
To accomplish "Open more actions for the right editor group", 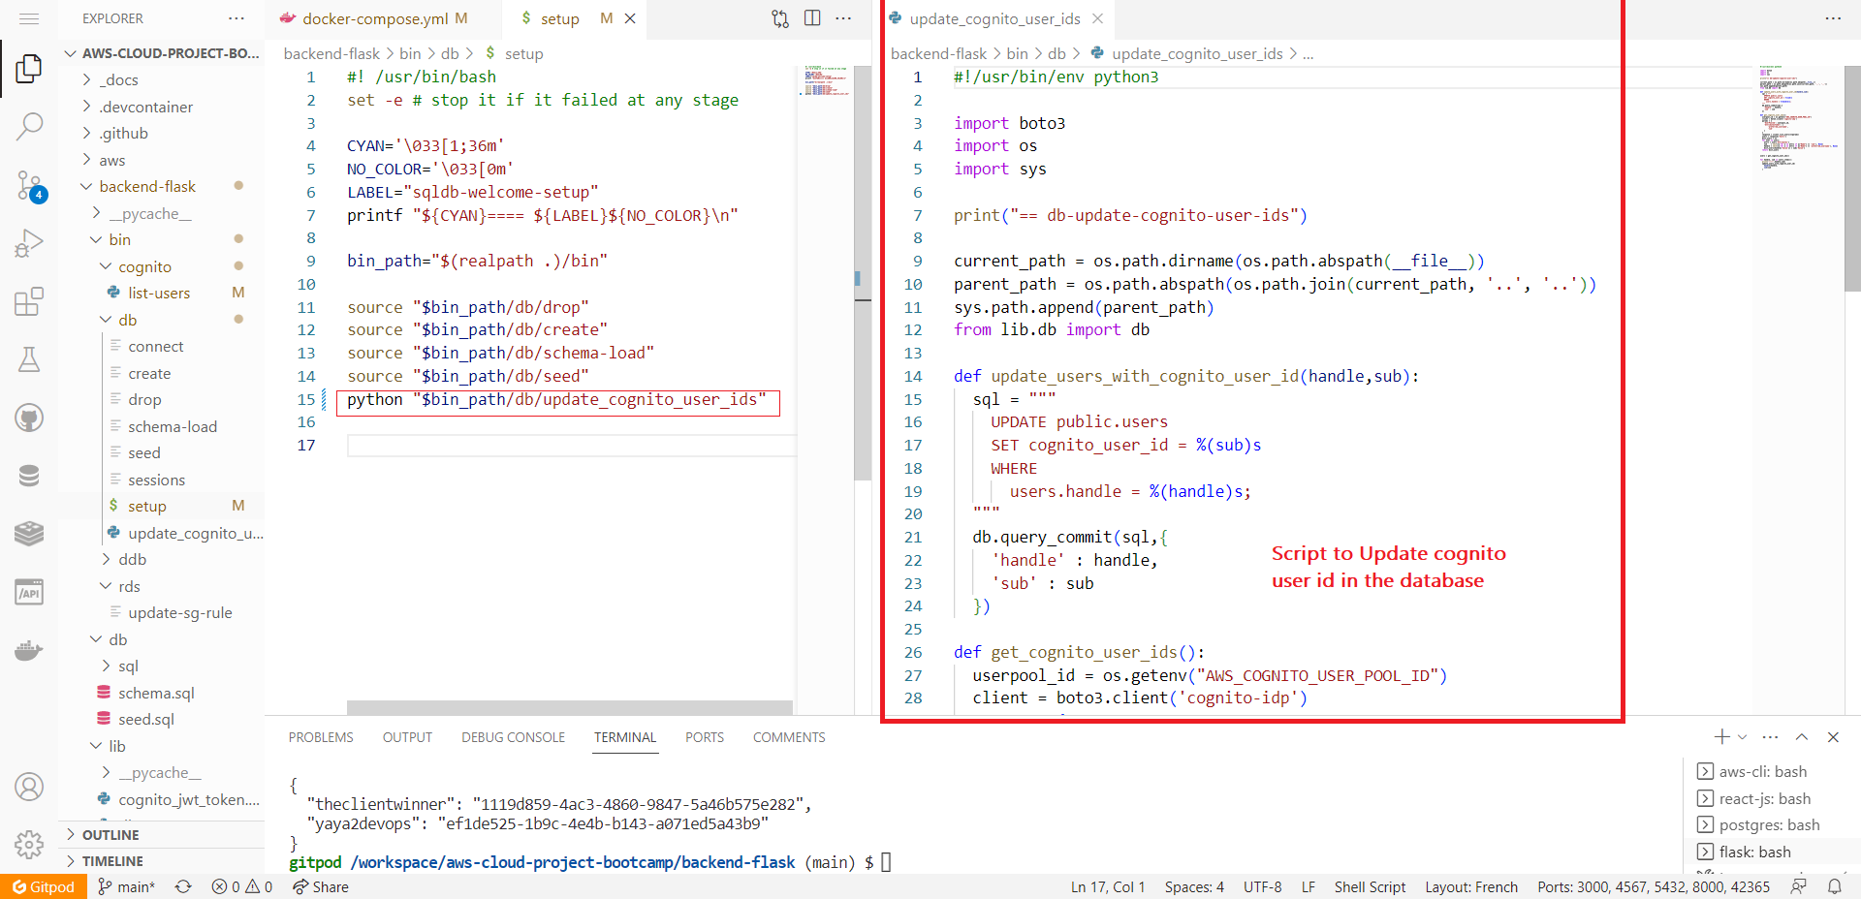I will pos(1832,18).
